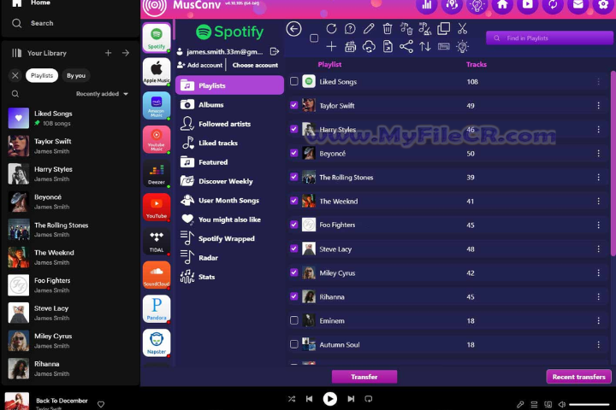Open three-dot menu for Beyoncé row

point(598,154)
